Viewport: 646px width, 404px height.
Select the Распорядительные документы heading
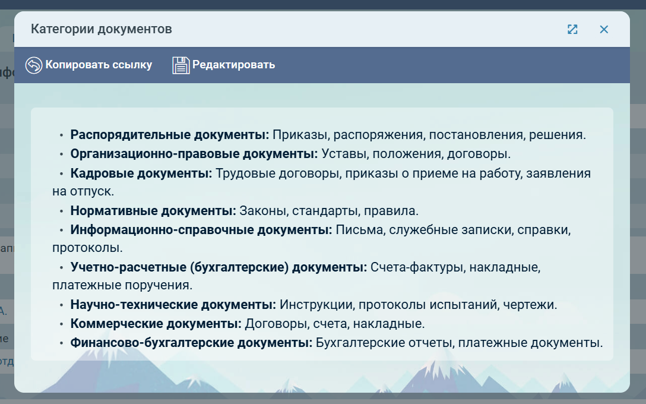point(170,135)
